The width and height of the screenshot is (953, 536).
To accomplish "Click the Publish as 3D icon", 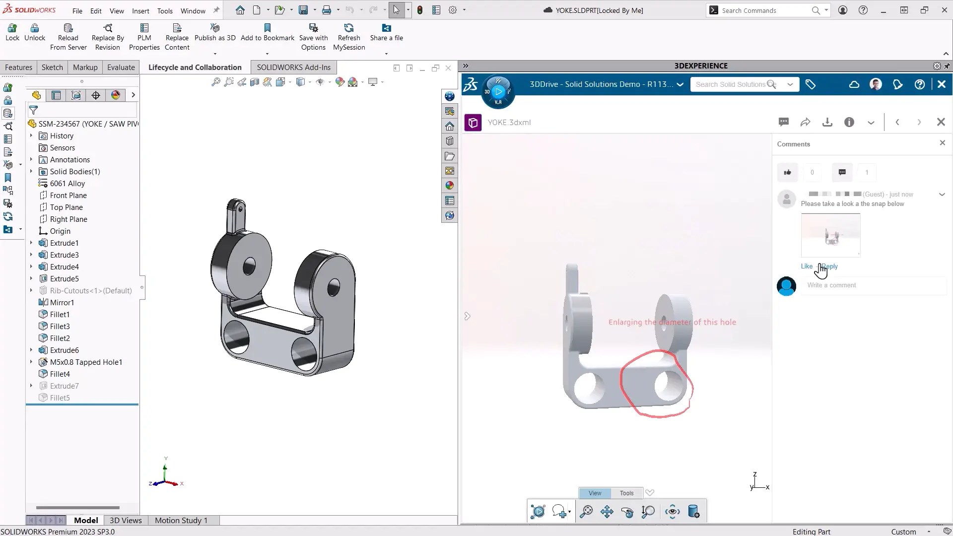I will point(215,28).
